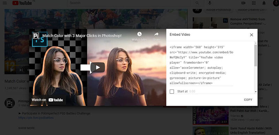Expand description with SHOW MORE
Viewport: 279px width, 135px height.
point(27,128)
